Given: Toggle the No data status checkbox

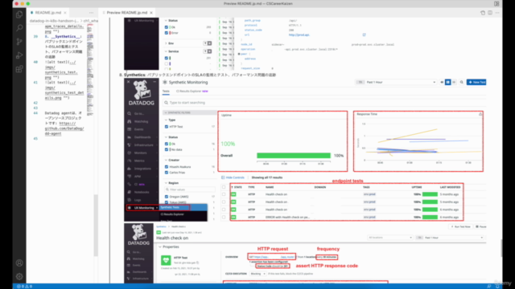Looking at the screenshot, I should click(x=167, y=149).
